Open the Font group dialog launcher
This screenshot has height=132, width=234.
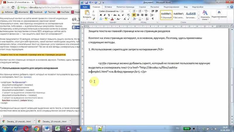130,22
